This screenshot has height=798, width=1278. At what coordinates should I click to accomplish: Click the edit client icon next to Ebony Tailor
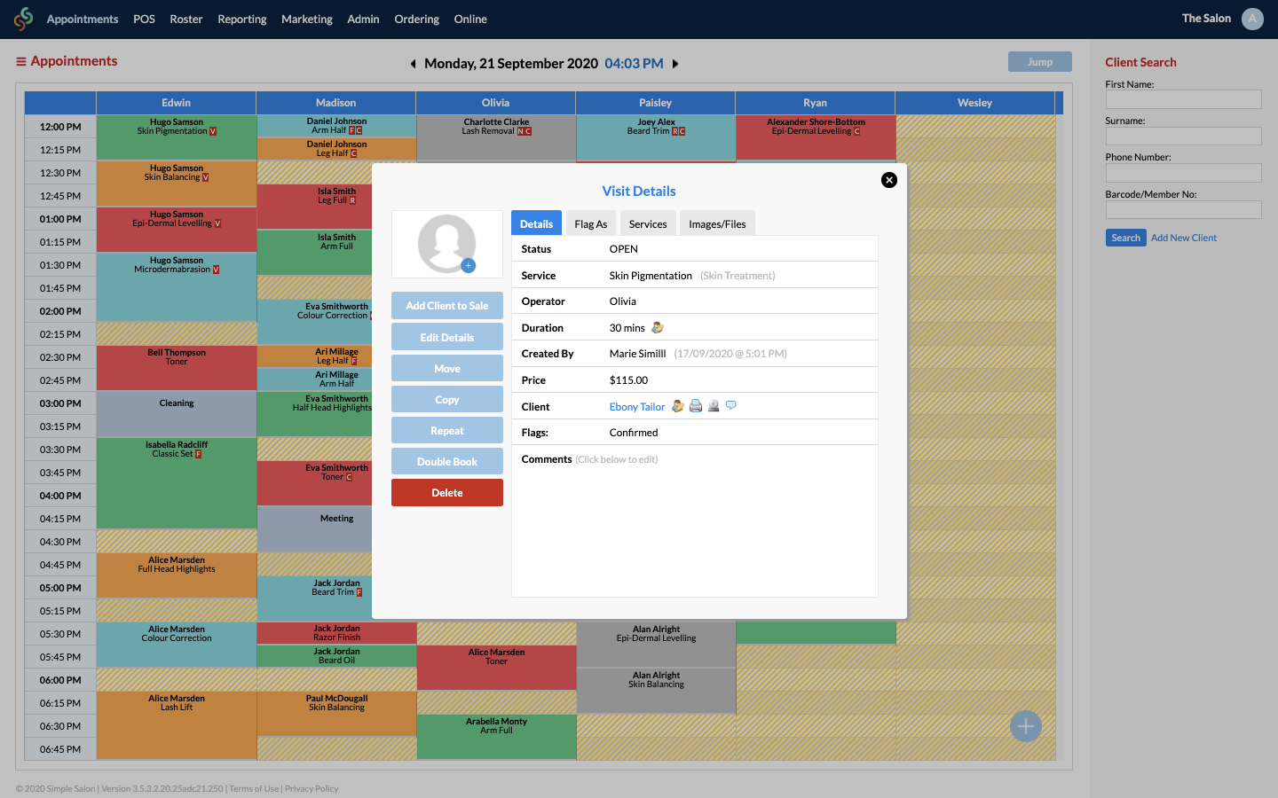point(678,406)
